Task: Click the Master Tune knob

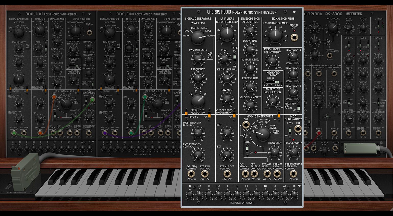Action: pos(363,27)
